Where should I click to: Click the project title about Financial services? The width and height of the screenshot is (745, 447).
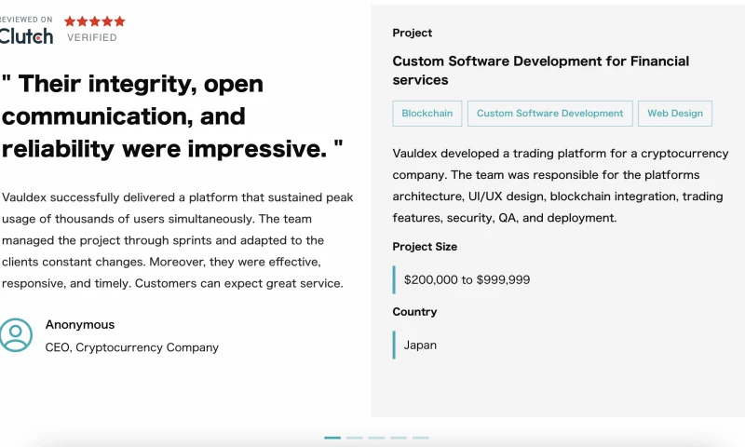[x=541, y=71]
